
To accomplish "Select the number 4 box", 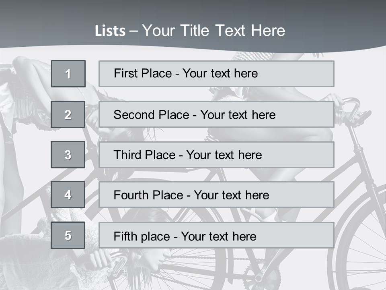I will tap(68, 195).
